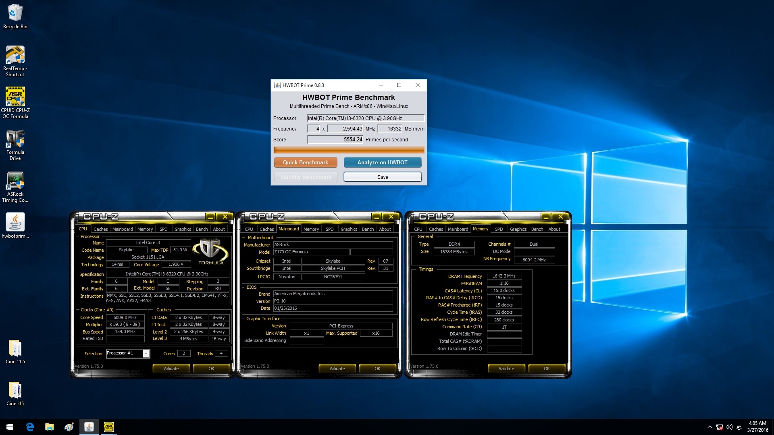Viewport: 774px width, 435px height.
Task: Open SPD tab in first CPU-Z window
Action: [163, 229]
